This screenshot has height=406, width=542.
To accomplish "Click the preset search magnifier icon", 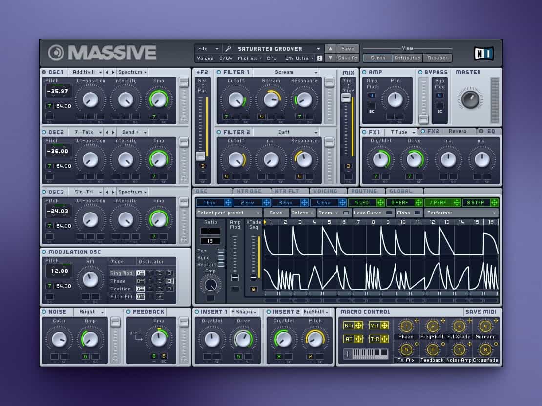I will [x=228, y=49].
